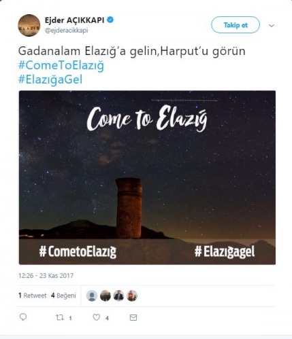
Task: Click the second liker's avatar
Action: point(106,296)
